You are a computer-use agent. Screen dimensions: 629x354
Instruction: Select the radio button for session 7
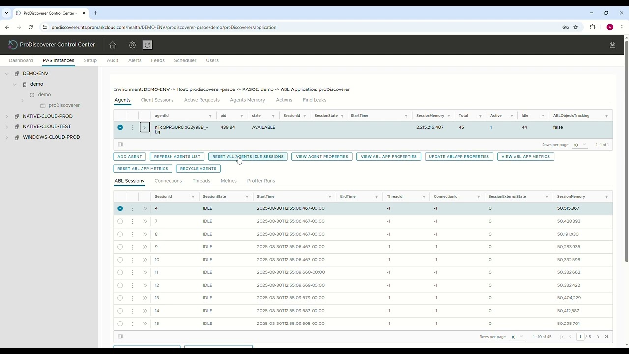pyautogui.click(x=120, y=221)
